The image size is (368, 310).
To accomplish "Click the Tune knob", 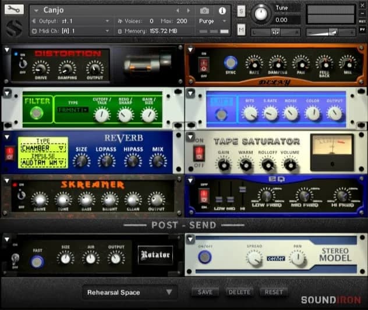I will 261,13.
